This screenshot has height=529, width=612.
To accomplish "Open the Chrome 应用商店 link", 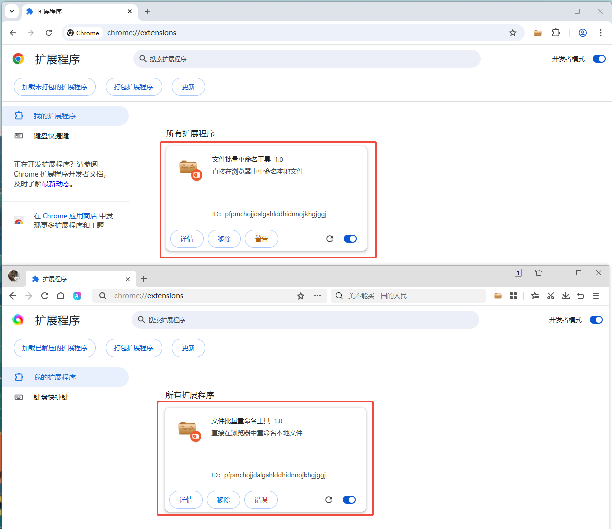I will click(x=70, y=216).
